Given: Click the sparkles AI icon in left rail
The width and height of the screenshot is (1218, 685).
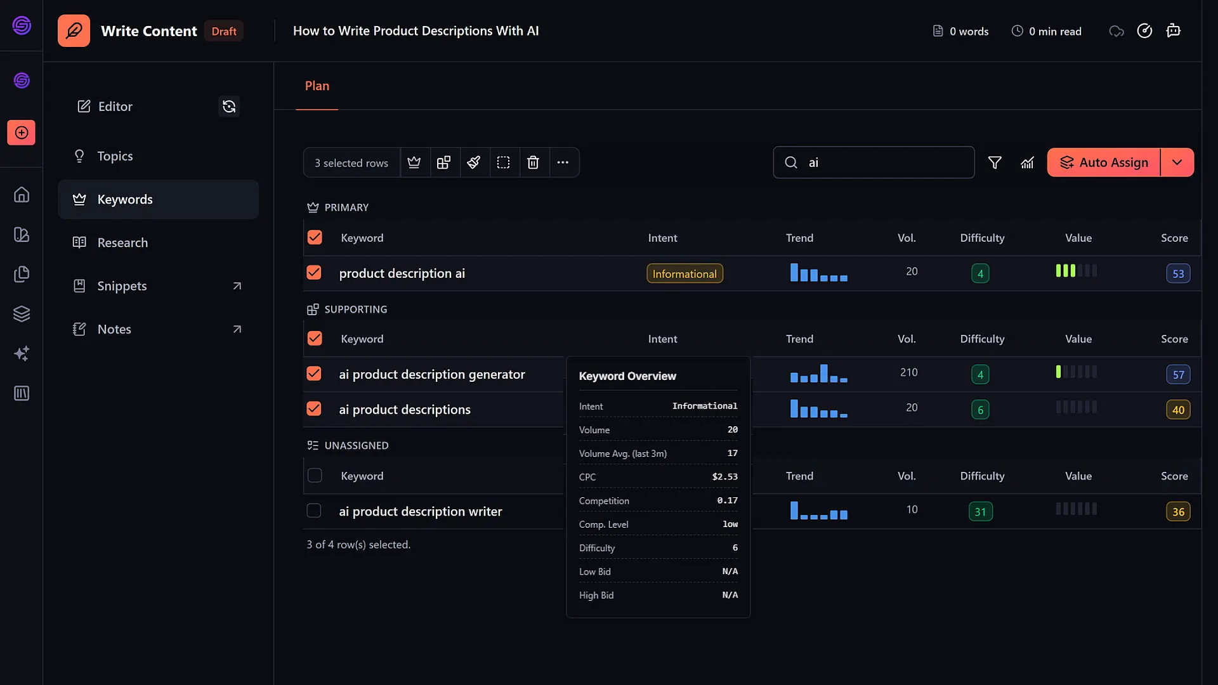Looking at the screenshot, I should click(x=22, y=353).
